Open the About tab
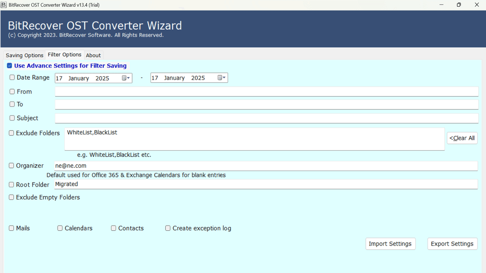Image resolution: width=486 pixels, height=273 pixels. click(x=93, y=55)
